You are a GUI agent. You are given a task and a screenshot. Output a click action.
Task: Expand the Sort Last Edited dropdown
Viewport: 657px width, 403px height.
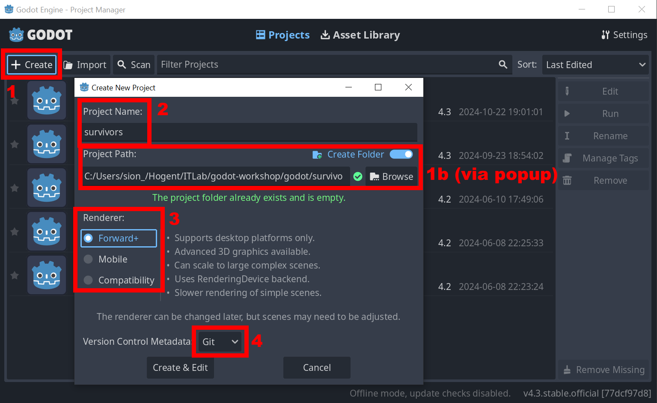pyautogui.click(x=595, y=65)
